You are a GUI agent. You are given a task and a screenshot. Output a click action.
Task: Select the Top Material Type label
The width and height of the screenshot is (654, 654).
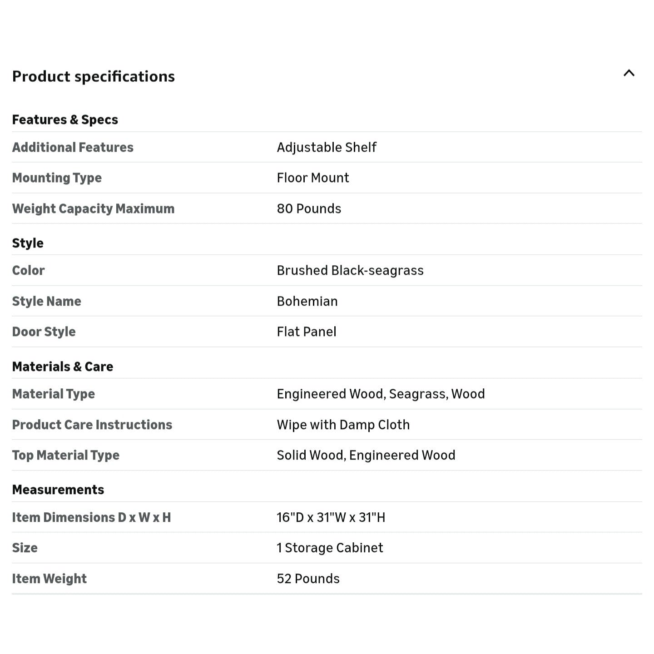point(66,455)
